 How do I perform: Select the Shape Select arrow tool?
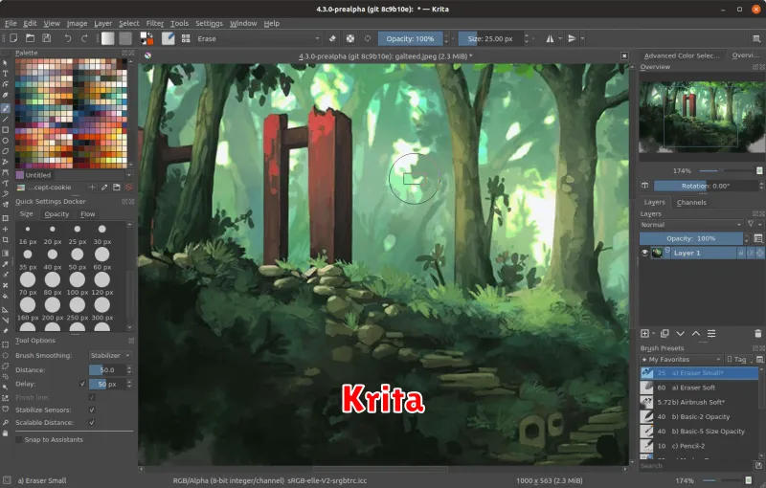[x=6, y=63]
